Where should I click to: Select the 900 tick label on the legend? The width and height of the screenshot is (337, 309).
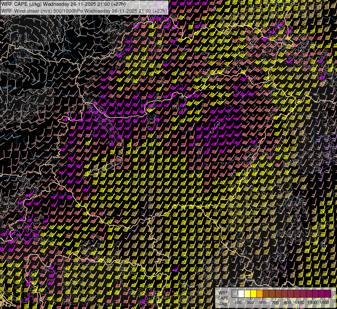(x=287, y=302)
